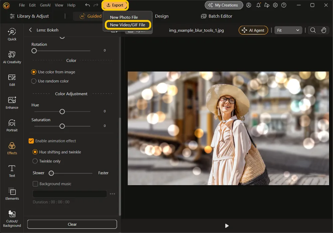Open the Batch Editor
The height and width of the screenshot is (233, 333).
coord(217,16)
